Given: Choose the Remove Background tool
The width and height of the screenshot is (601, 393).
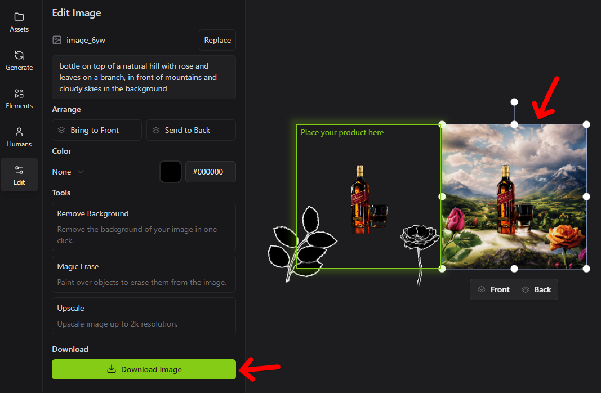Looking at the screenshot, I should click(144, 227).
